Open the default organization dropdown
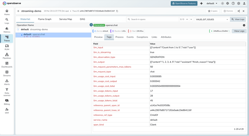 pyautogui.click(x=212, y=4)
